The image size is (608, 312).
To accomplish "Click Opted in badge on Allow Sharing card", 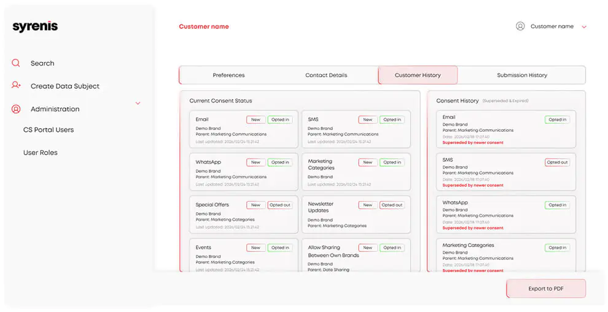I will [x=392, y=248].
